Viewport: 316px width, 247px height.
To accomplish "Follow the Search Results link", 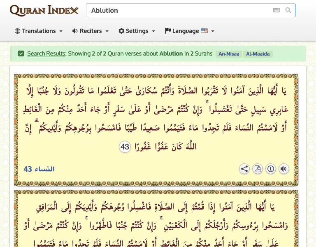I will [46, 54].
